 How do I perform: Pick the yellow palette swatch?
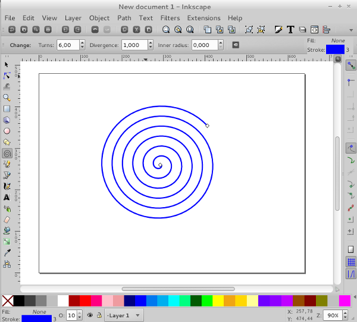[218, 301]
